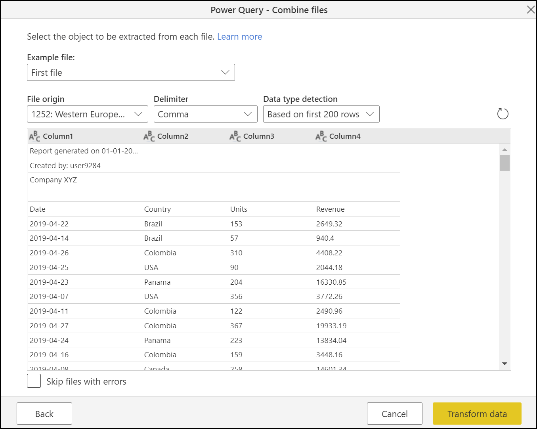
Task: Click the Cancel button
Action: click(394, 414)
